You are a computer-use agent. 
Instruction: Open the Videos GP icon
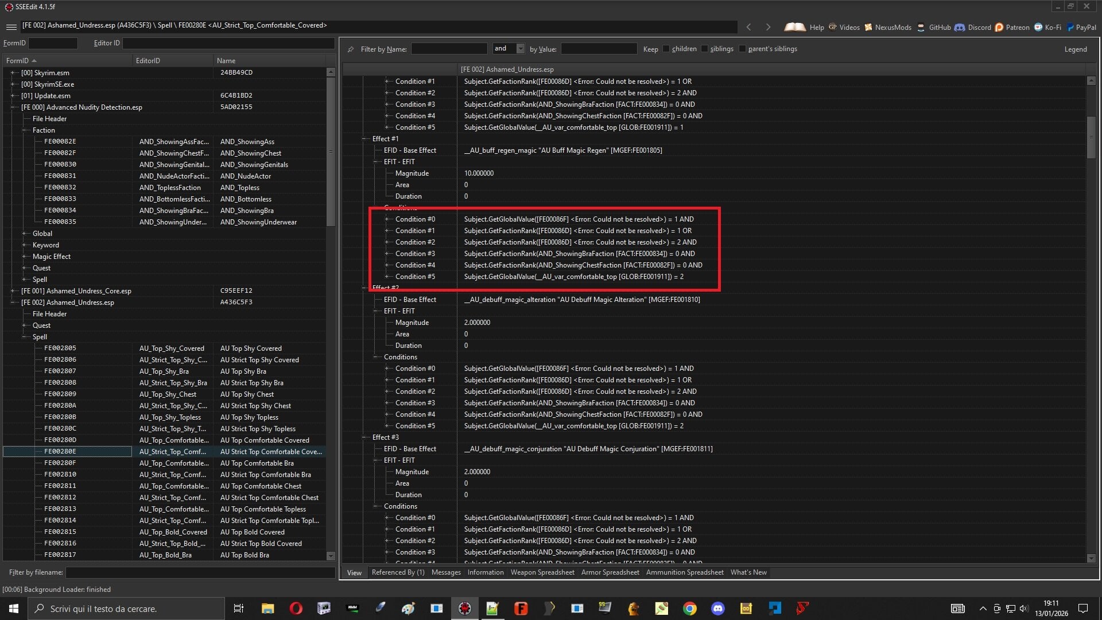[x=832, y=27]
